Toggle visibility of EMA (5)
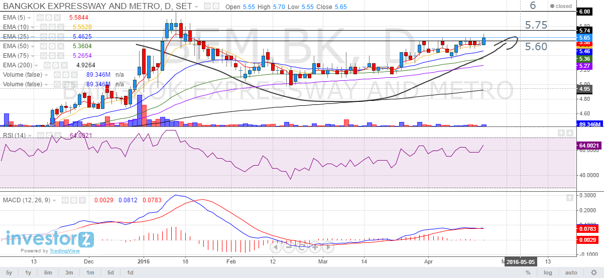 point(40,18)
